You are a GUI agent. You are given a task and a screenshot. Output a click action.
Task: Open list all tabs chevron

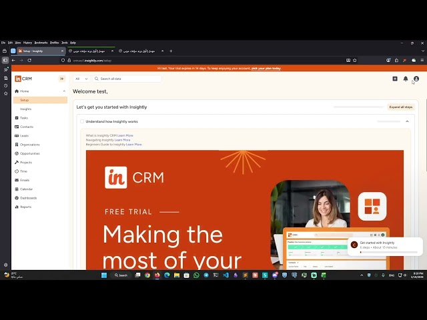coord(422,51)
